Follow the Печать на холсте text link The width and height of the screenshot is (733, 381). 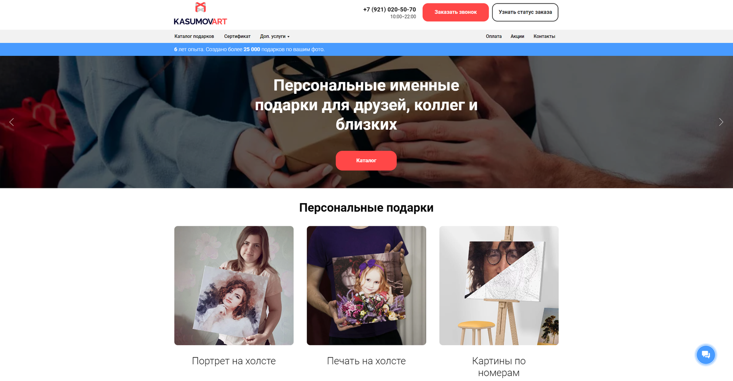pyautogui.click(x=366, y=361)
